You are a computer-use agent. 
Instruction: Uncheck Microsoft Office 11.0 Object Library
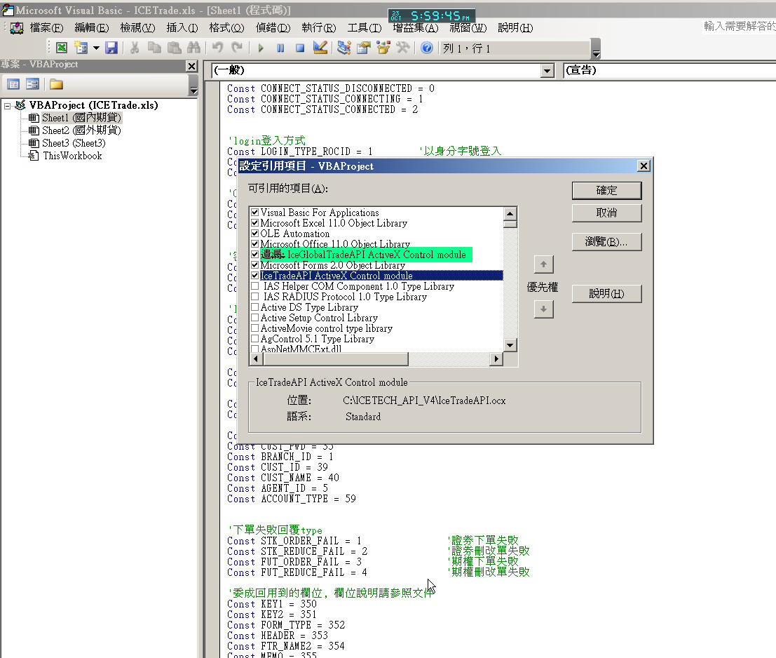pos(255,243)
